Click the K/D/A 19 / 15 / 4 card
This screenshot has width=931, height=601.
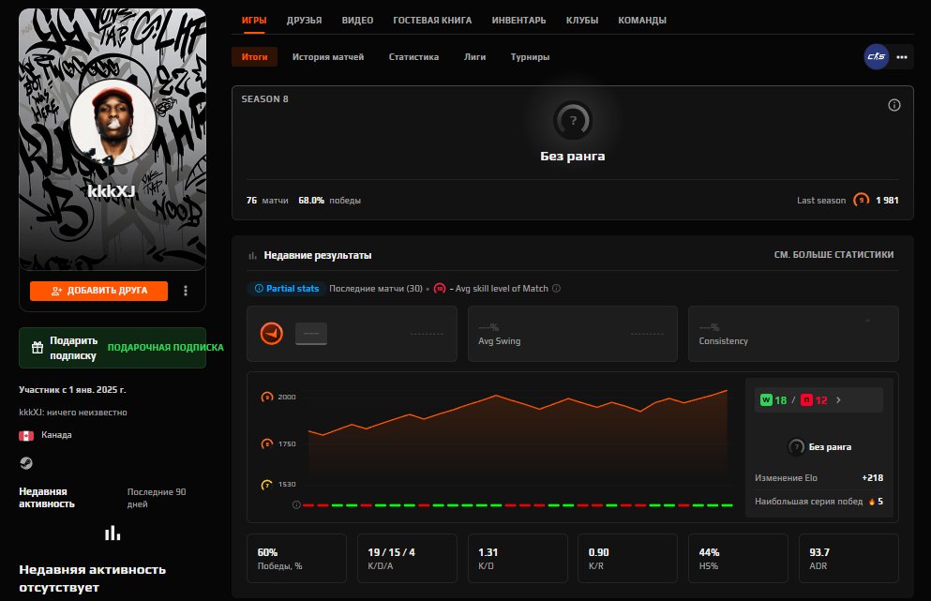point(407,558)
